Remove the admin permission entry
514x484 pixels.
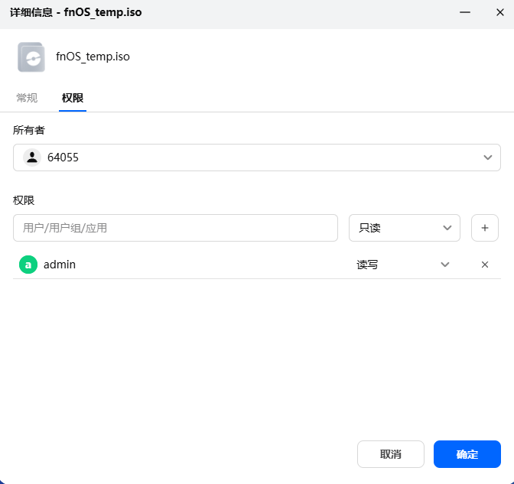(484, 265)
